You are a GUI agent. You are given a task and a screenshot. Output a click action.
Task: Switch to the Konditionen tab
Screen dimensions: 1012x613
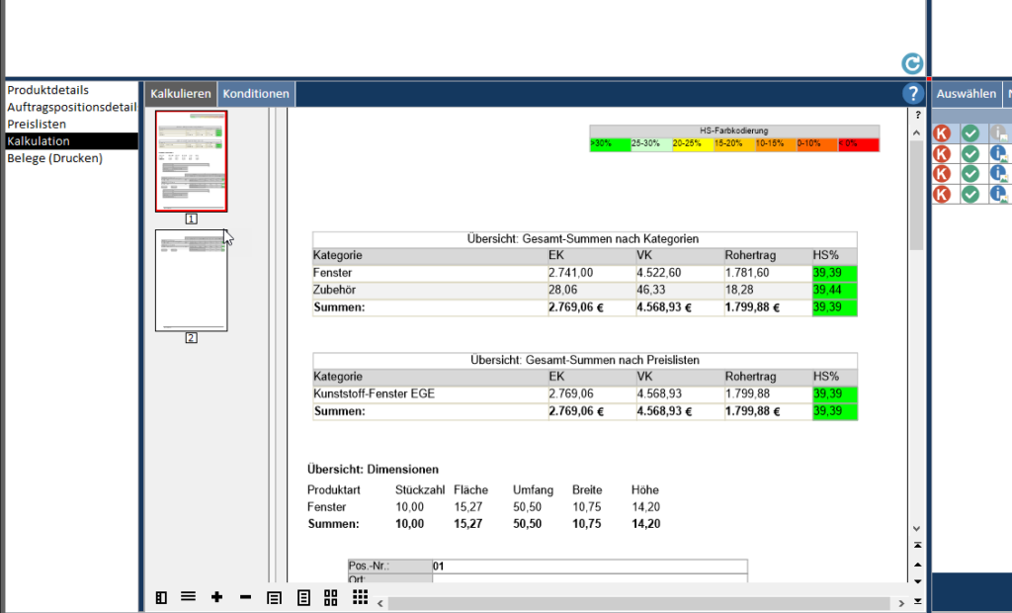[256, 94]
